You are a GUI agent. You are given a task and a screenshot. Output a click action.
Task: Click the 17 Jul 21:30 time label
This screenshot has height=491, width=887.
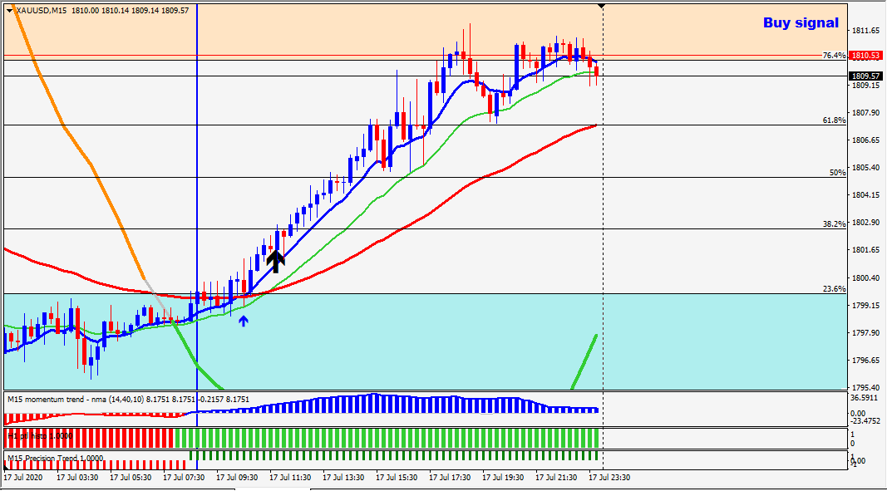[x=556, y=478]
